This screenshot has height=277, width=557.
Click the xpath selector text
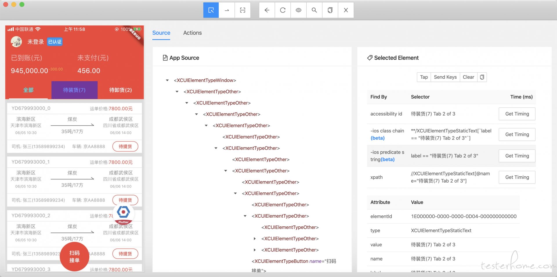tap(450, 177)
